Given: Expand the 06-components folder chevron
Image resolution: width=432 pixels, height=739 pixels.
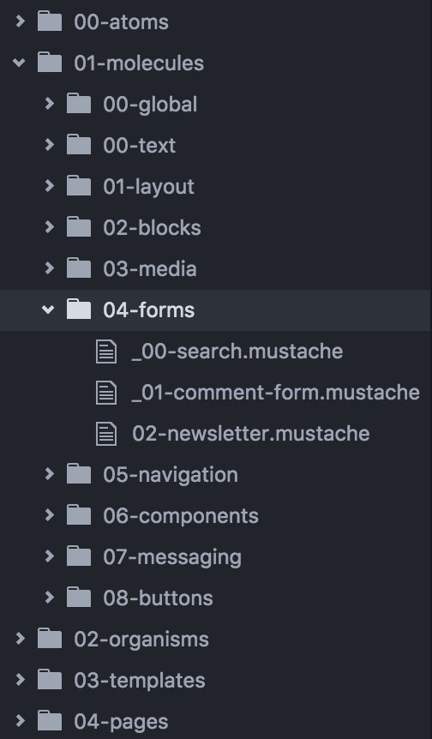Looking at the screenshot, I should (49, 514).
